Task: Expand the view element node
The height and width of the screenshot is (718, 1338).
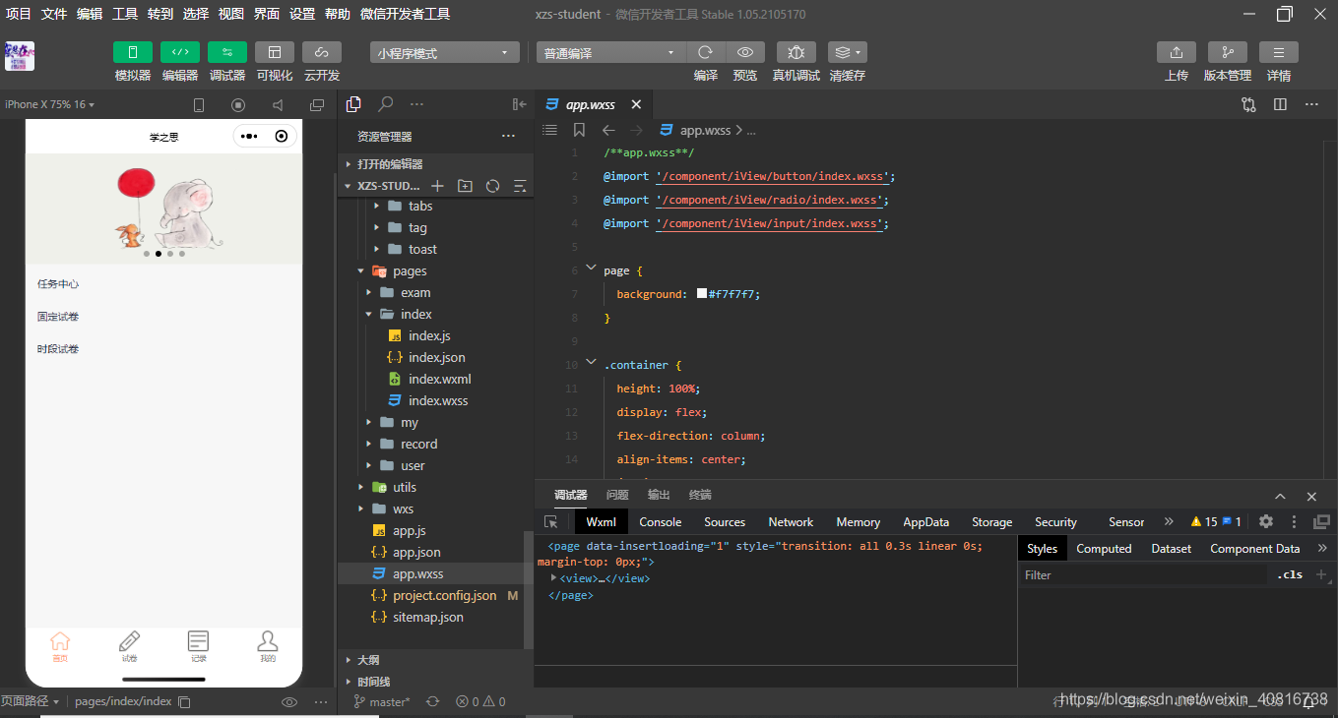Action: (x=554, y=578)
